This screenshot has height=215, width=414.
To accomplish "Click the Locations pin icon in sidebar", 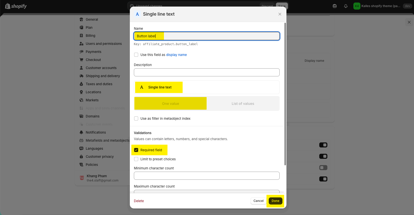I will pos(81,92).
